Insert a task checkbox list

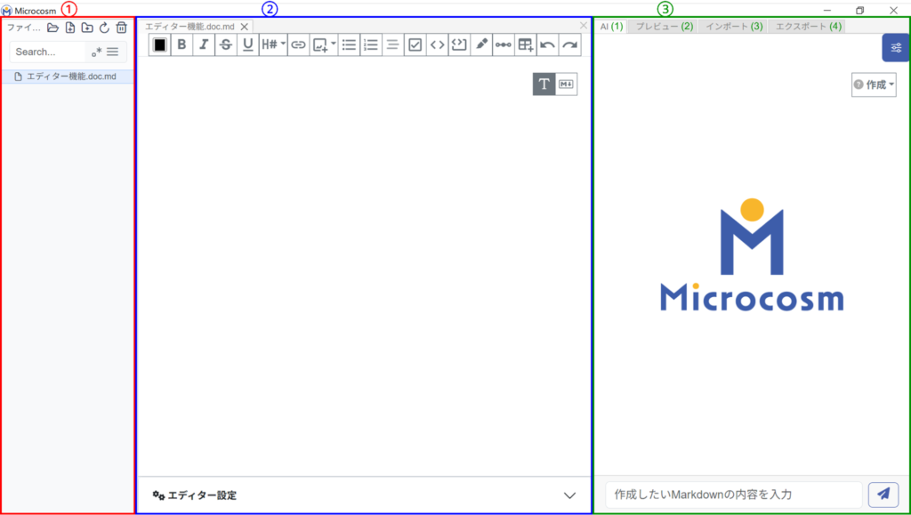coord(415,44)
